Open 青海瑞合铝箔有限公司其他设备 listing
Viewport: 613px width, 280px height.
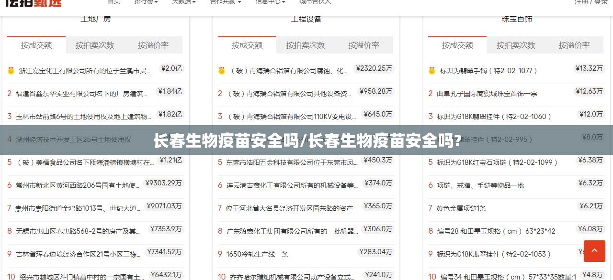pos(289,94)
